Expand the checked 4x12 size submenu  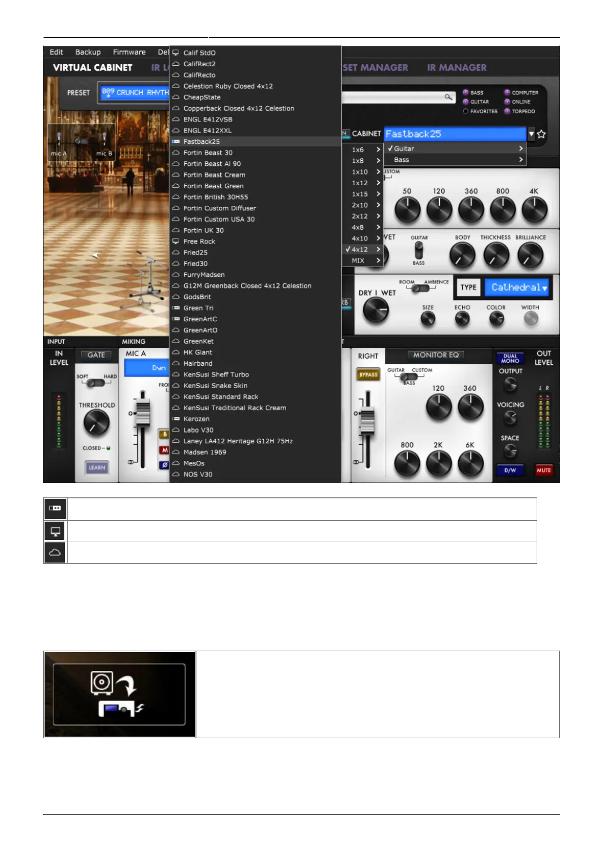pos(363,249)
